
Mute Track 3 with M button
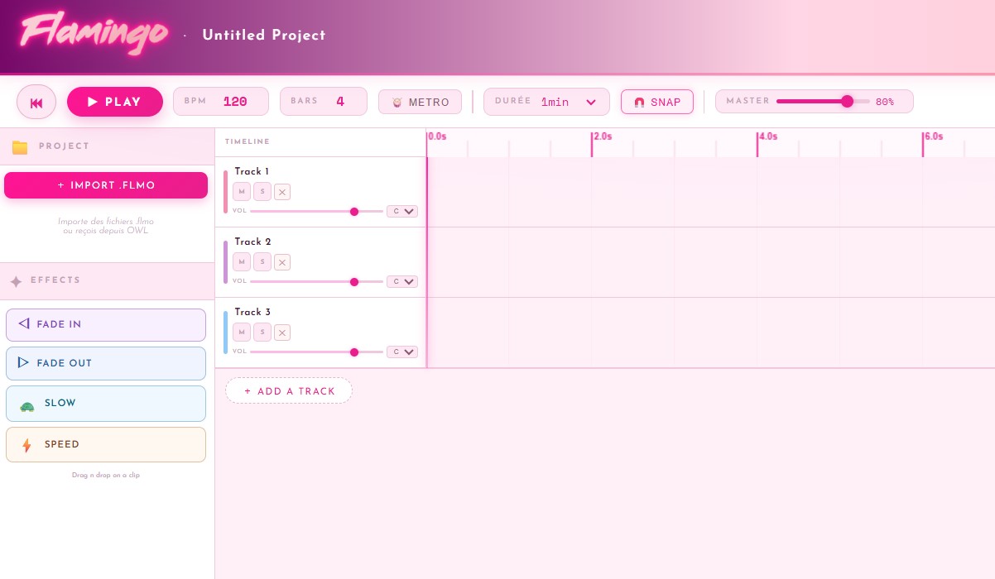coord(242,333)
